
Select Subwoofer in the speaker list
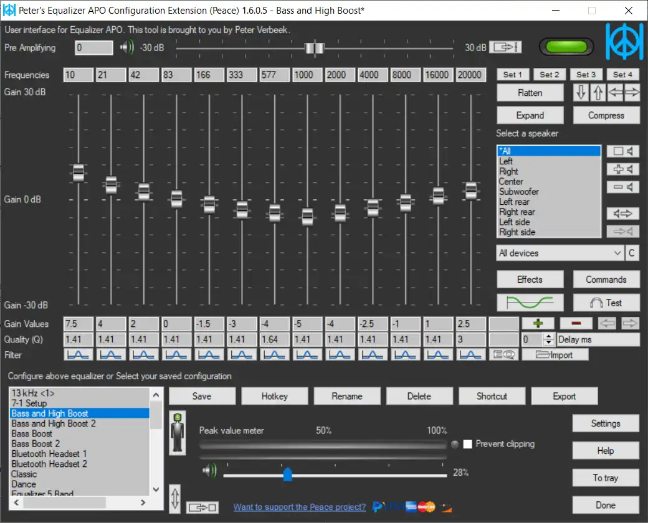[549, 192]
